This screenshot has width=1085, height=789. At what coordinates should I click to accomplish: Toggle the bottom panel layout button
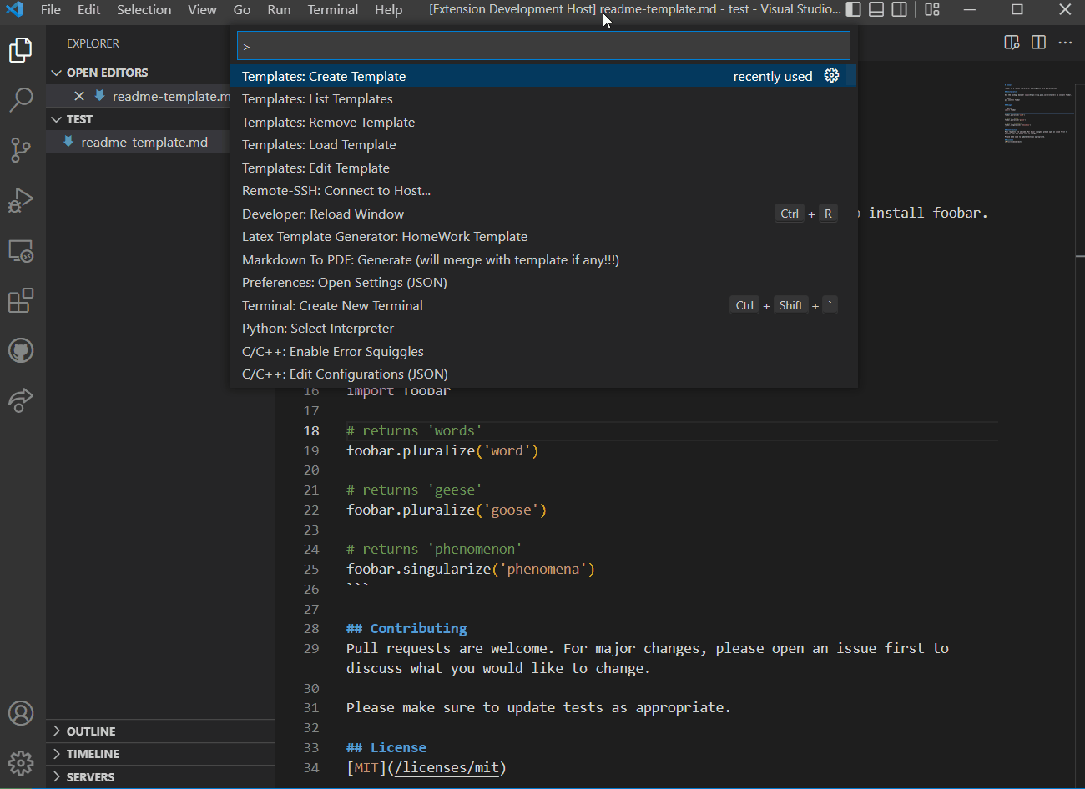[876, 10]
